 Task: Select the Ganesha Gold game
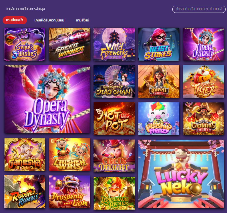pyautogui.click(x=25, y=154)
